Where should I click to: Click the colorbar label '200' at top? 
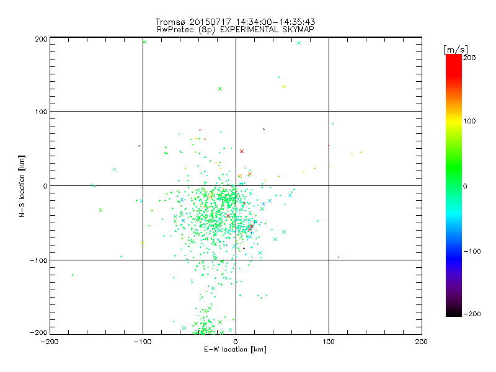(469, 58)
